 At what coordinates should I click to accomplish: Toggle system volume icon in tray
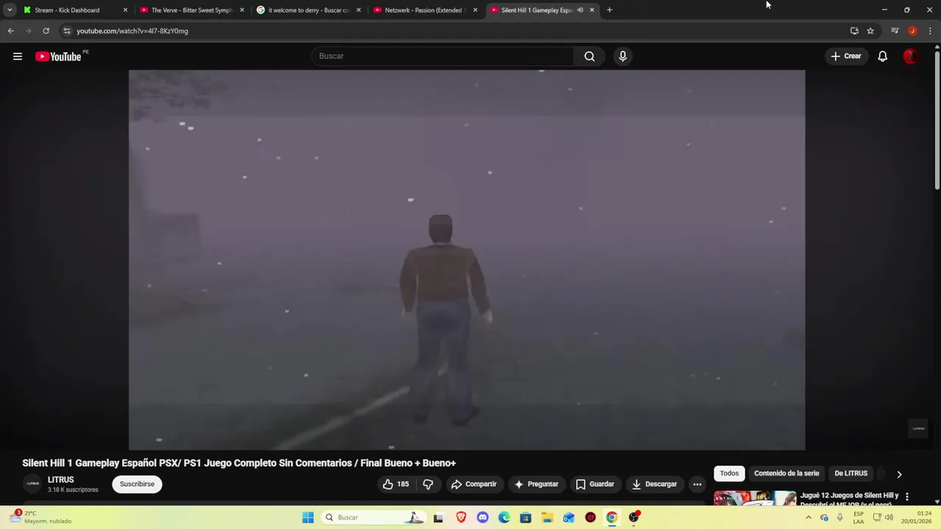coord(889,517)
